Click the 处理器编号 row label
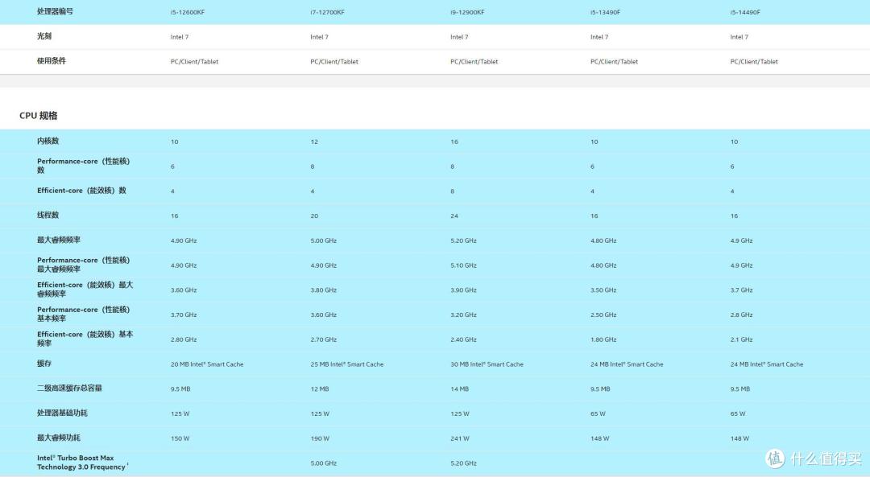The width and height of the screenshot is (870, 477). (55, 11)
